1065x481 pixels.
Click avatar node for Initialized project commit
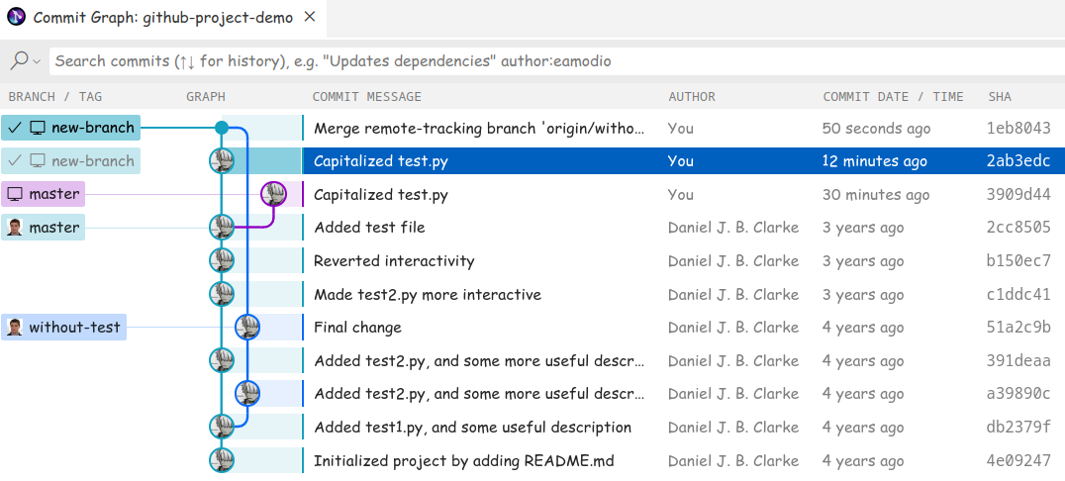(222, 460)
